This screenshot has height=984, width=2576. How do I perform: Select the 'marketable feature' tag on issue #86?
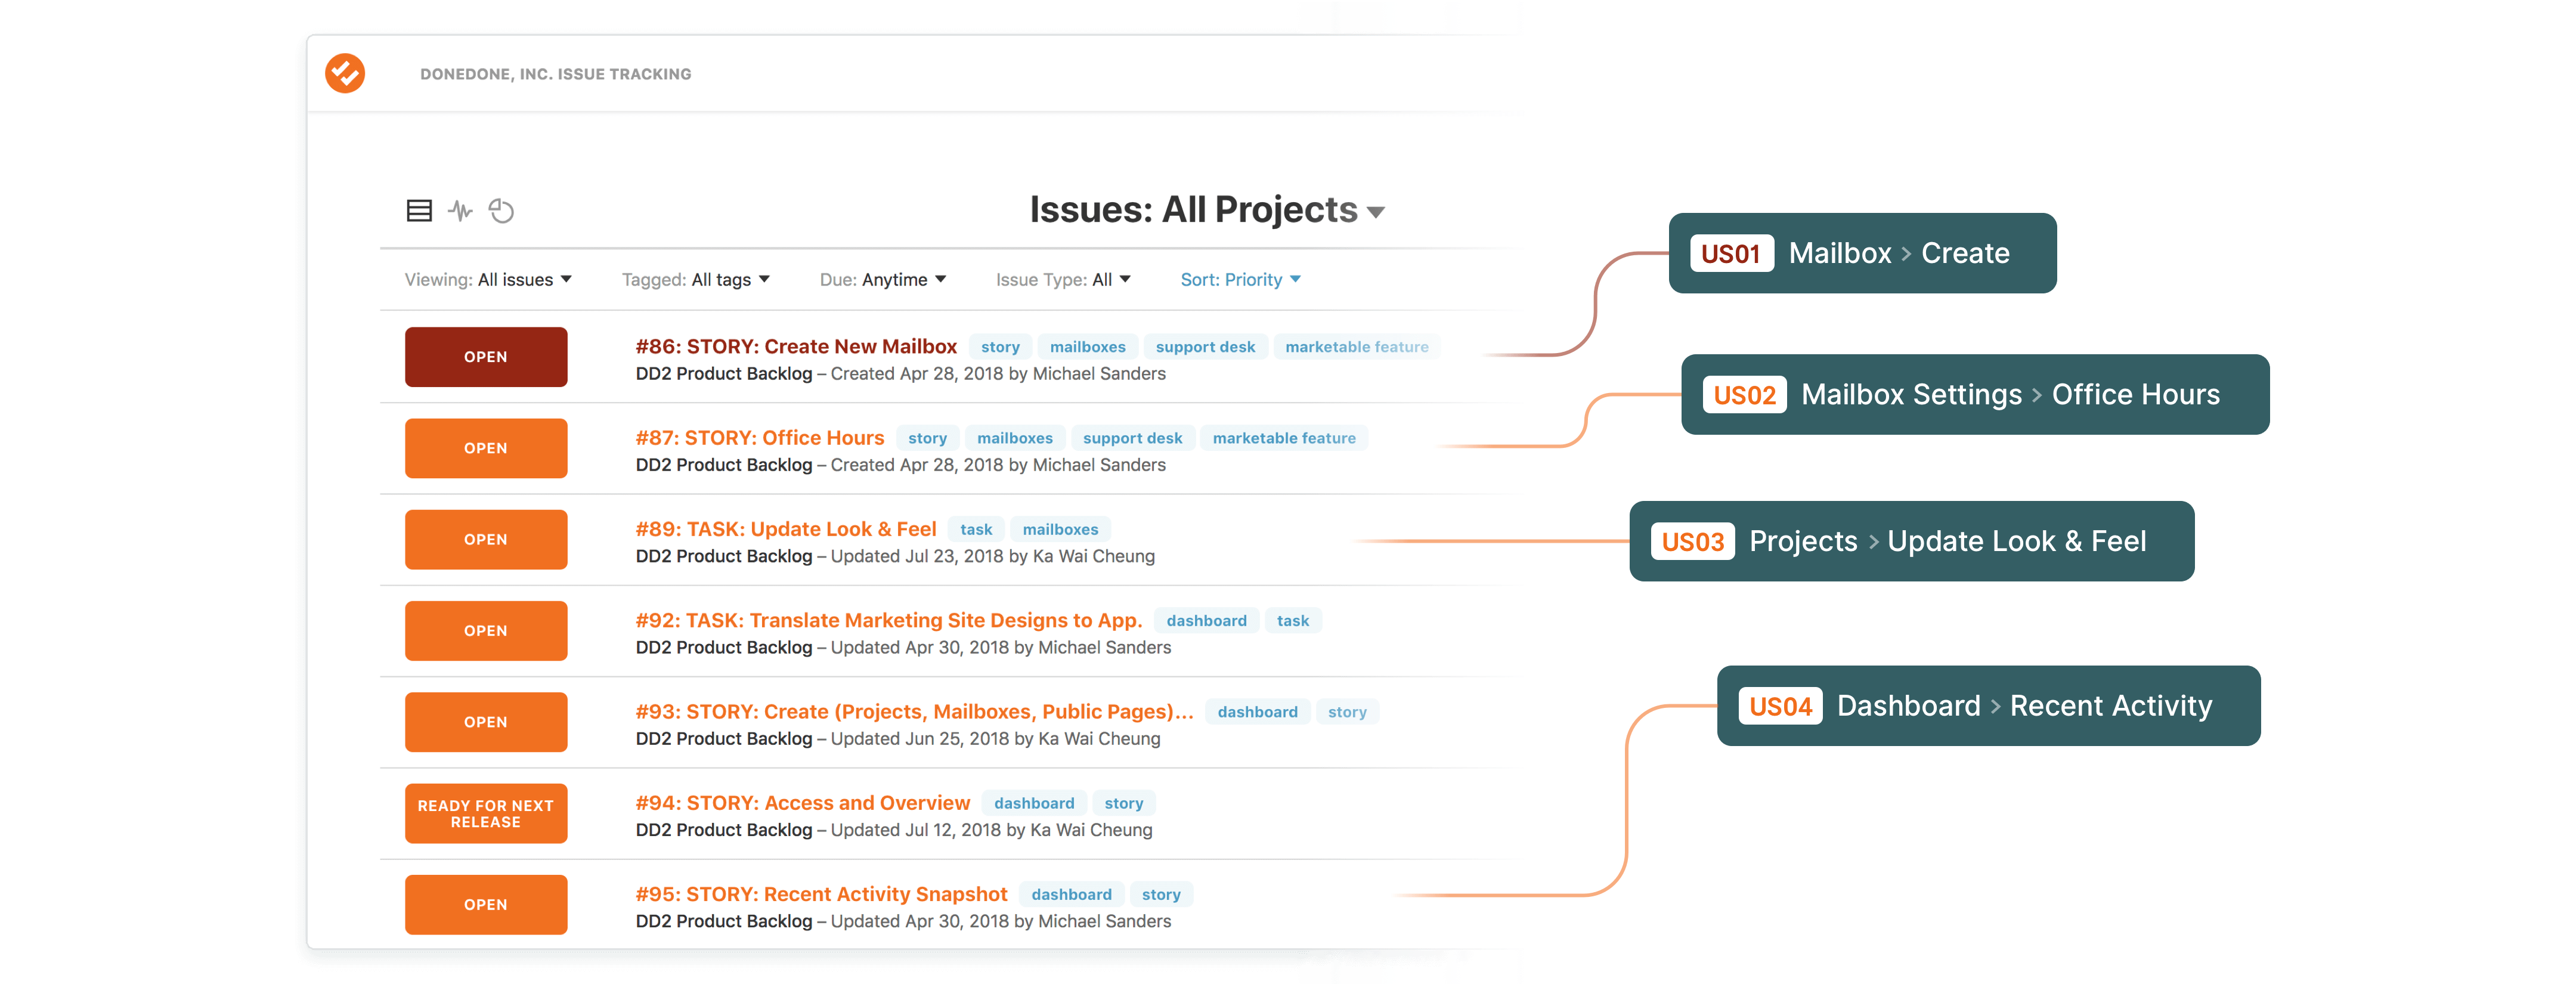(1357, 347)
